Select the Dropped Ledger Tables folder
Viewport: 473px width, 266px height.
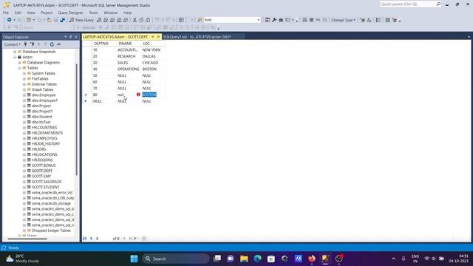(x=51, y=231)
